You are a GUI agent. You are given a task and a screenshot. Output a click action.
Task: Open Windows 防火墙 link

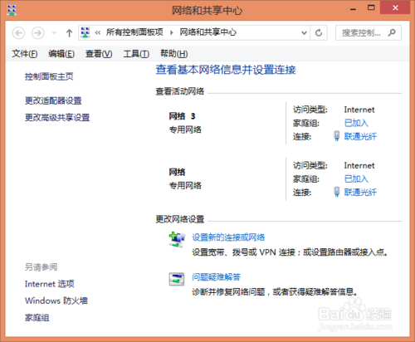coord(56,300)
